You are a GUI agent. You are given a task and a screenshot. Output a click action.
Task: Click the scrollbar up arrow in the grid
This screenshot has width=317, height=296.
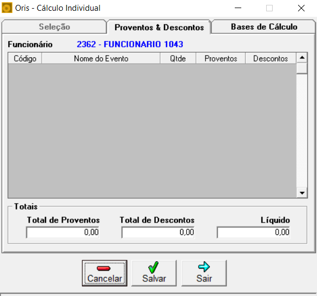click(302, 58)
